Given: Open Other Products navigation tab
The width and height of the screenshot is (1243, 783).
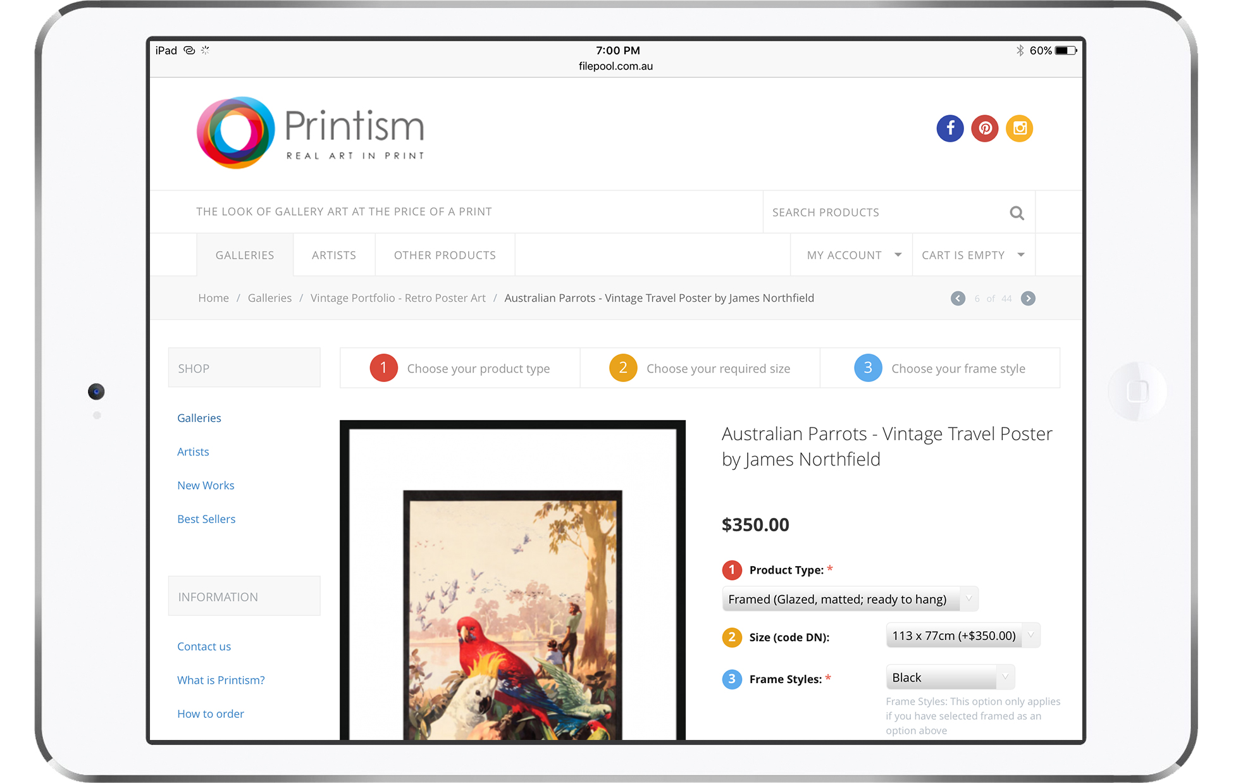Looking at the screenshot, I should tap(445, 255).
